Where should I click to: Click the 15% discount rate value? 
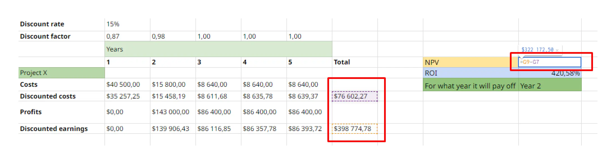click(127, 24)
